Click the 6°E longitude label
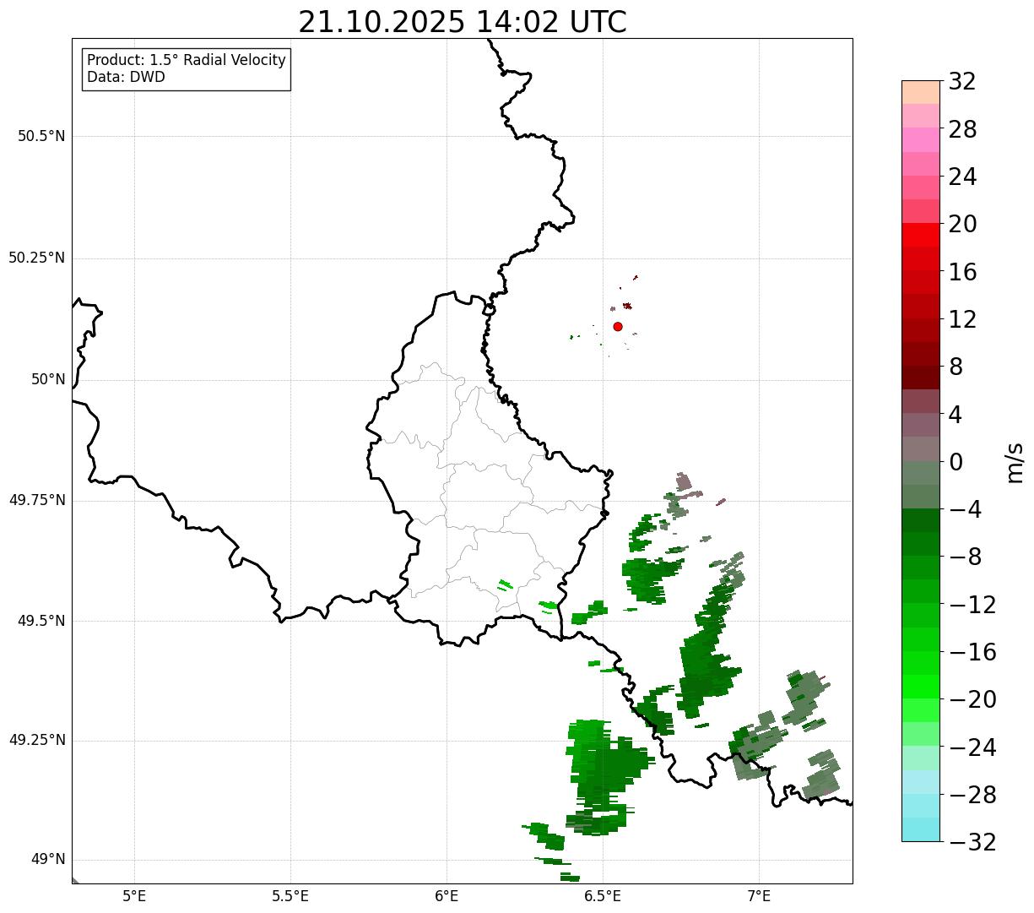 pyautogui.click(x=447, y=896)
